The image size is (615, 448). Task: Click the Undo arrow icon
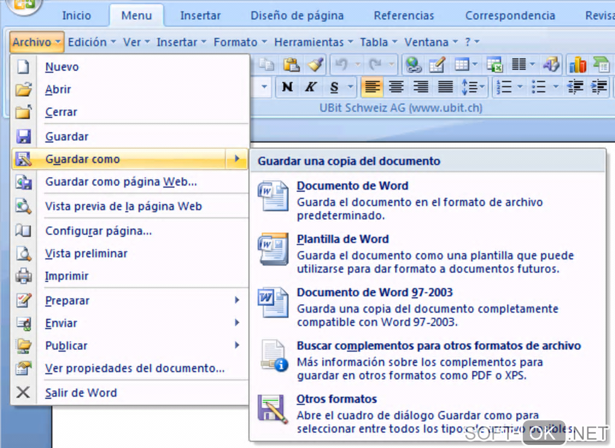tap(342, 64)
